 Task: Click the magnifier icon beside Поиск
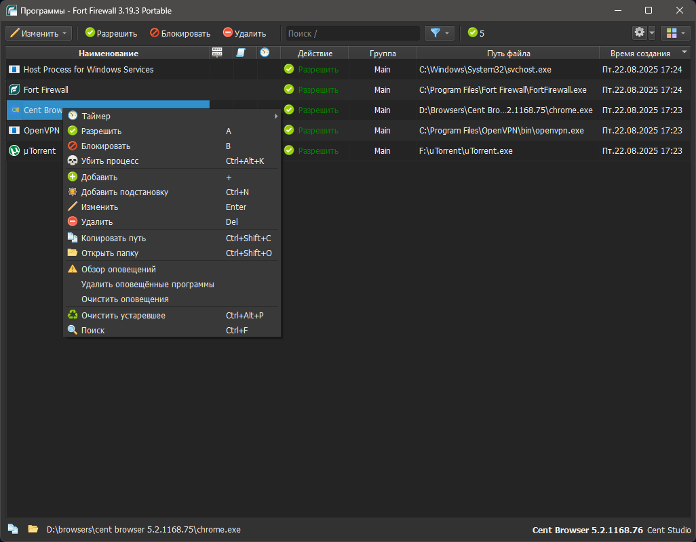pyautogui.click(x=73, y=330)
